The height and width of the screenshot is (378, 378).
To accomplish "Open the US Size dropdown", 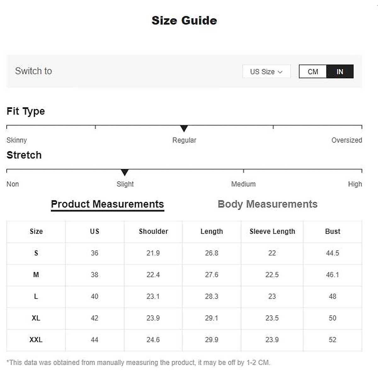I will [266, 72].
